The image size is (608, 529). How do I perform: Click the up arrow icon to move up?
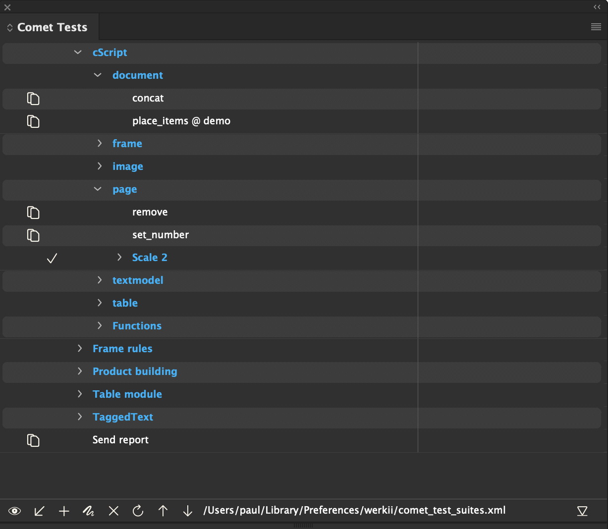click(163, 511)
